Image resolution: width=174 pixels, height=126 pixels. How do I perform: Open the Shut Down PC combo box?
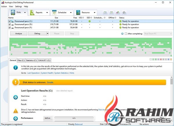[x=158, y=34]
